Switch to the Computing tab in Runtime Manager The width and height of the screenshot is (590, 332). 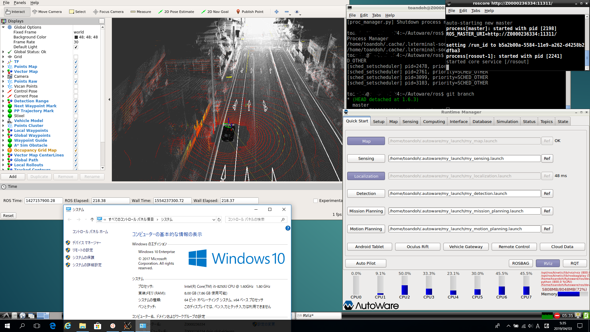(x=434, y=121)
